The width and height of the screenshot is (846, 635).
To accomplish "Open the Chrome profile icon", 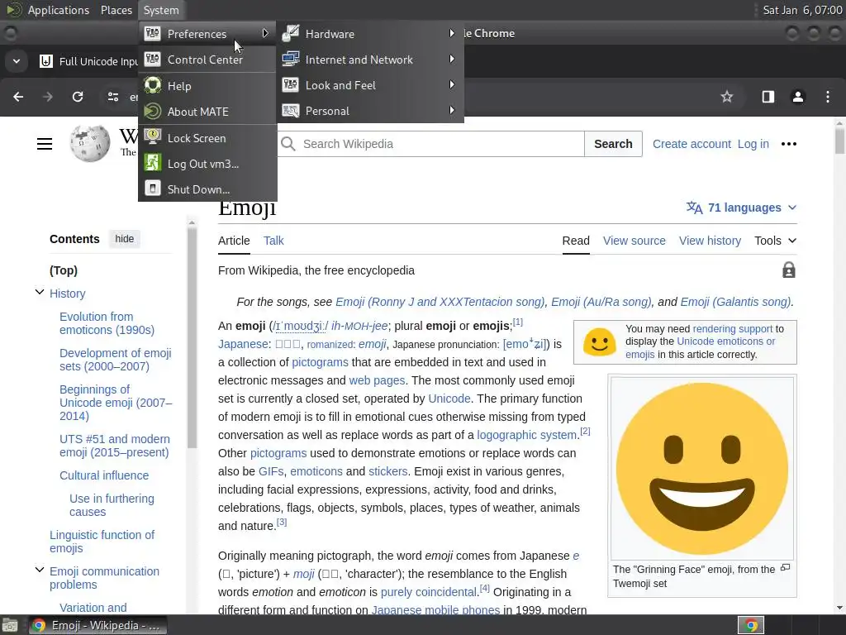I will [x=798, y=97].
